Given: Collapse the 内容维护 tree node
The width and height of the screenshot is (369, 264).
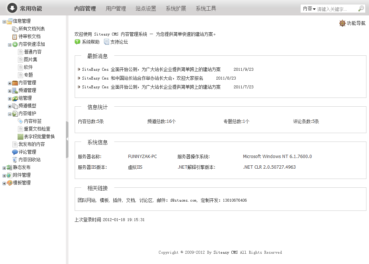Looking at the screenshot, I should point(10,114).
